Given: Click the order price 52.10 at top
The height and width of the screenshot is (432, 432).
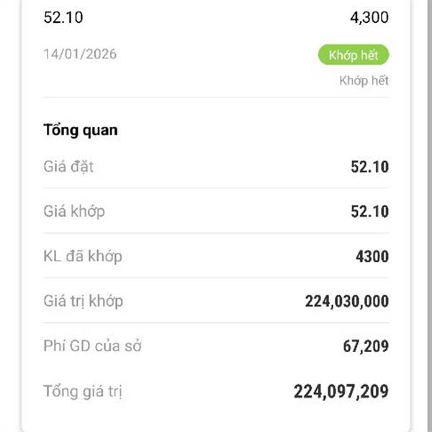Looking at the screenshot, I should 63,17.
